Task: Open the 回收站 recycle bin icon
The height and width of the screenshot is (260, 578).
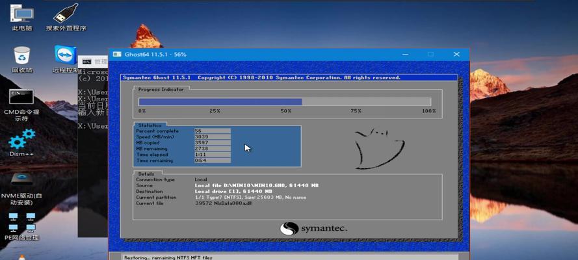Action: coord(22,60)
